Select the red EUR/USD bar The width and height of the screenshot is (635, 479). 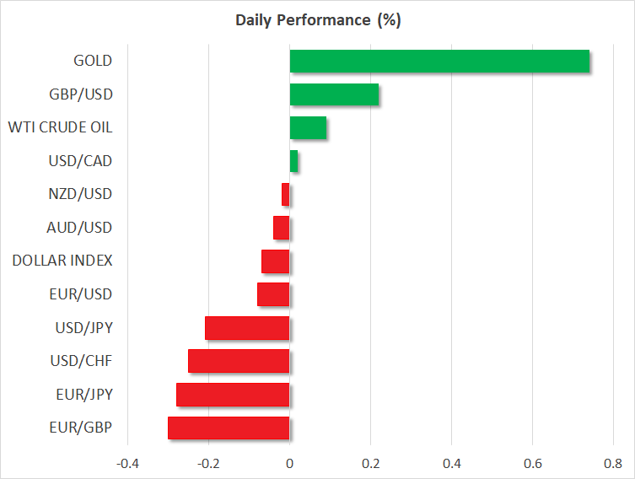(273, 294)
